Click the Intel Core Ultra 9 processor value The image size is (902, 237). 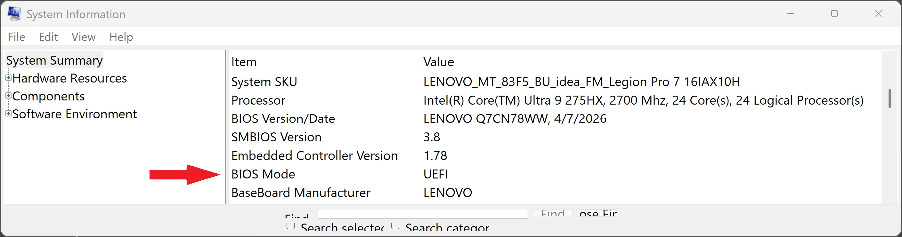[x=643, y=100]
